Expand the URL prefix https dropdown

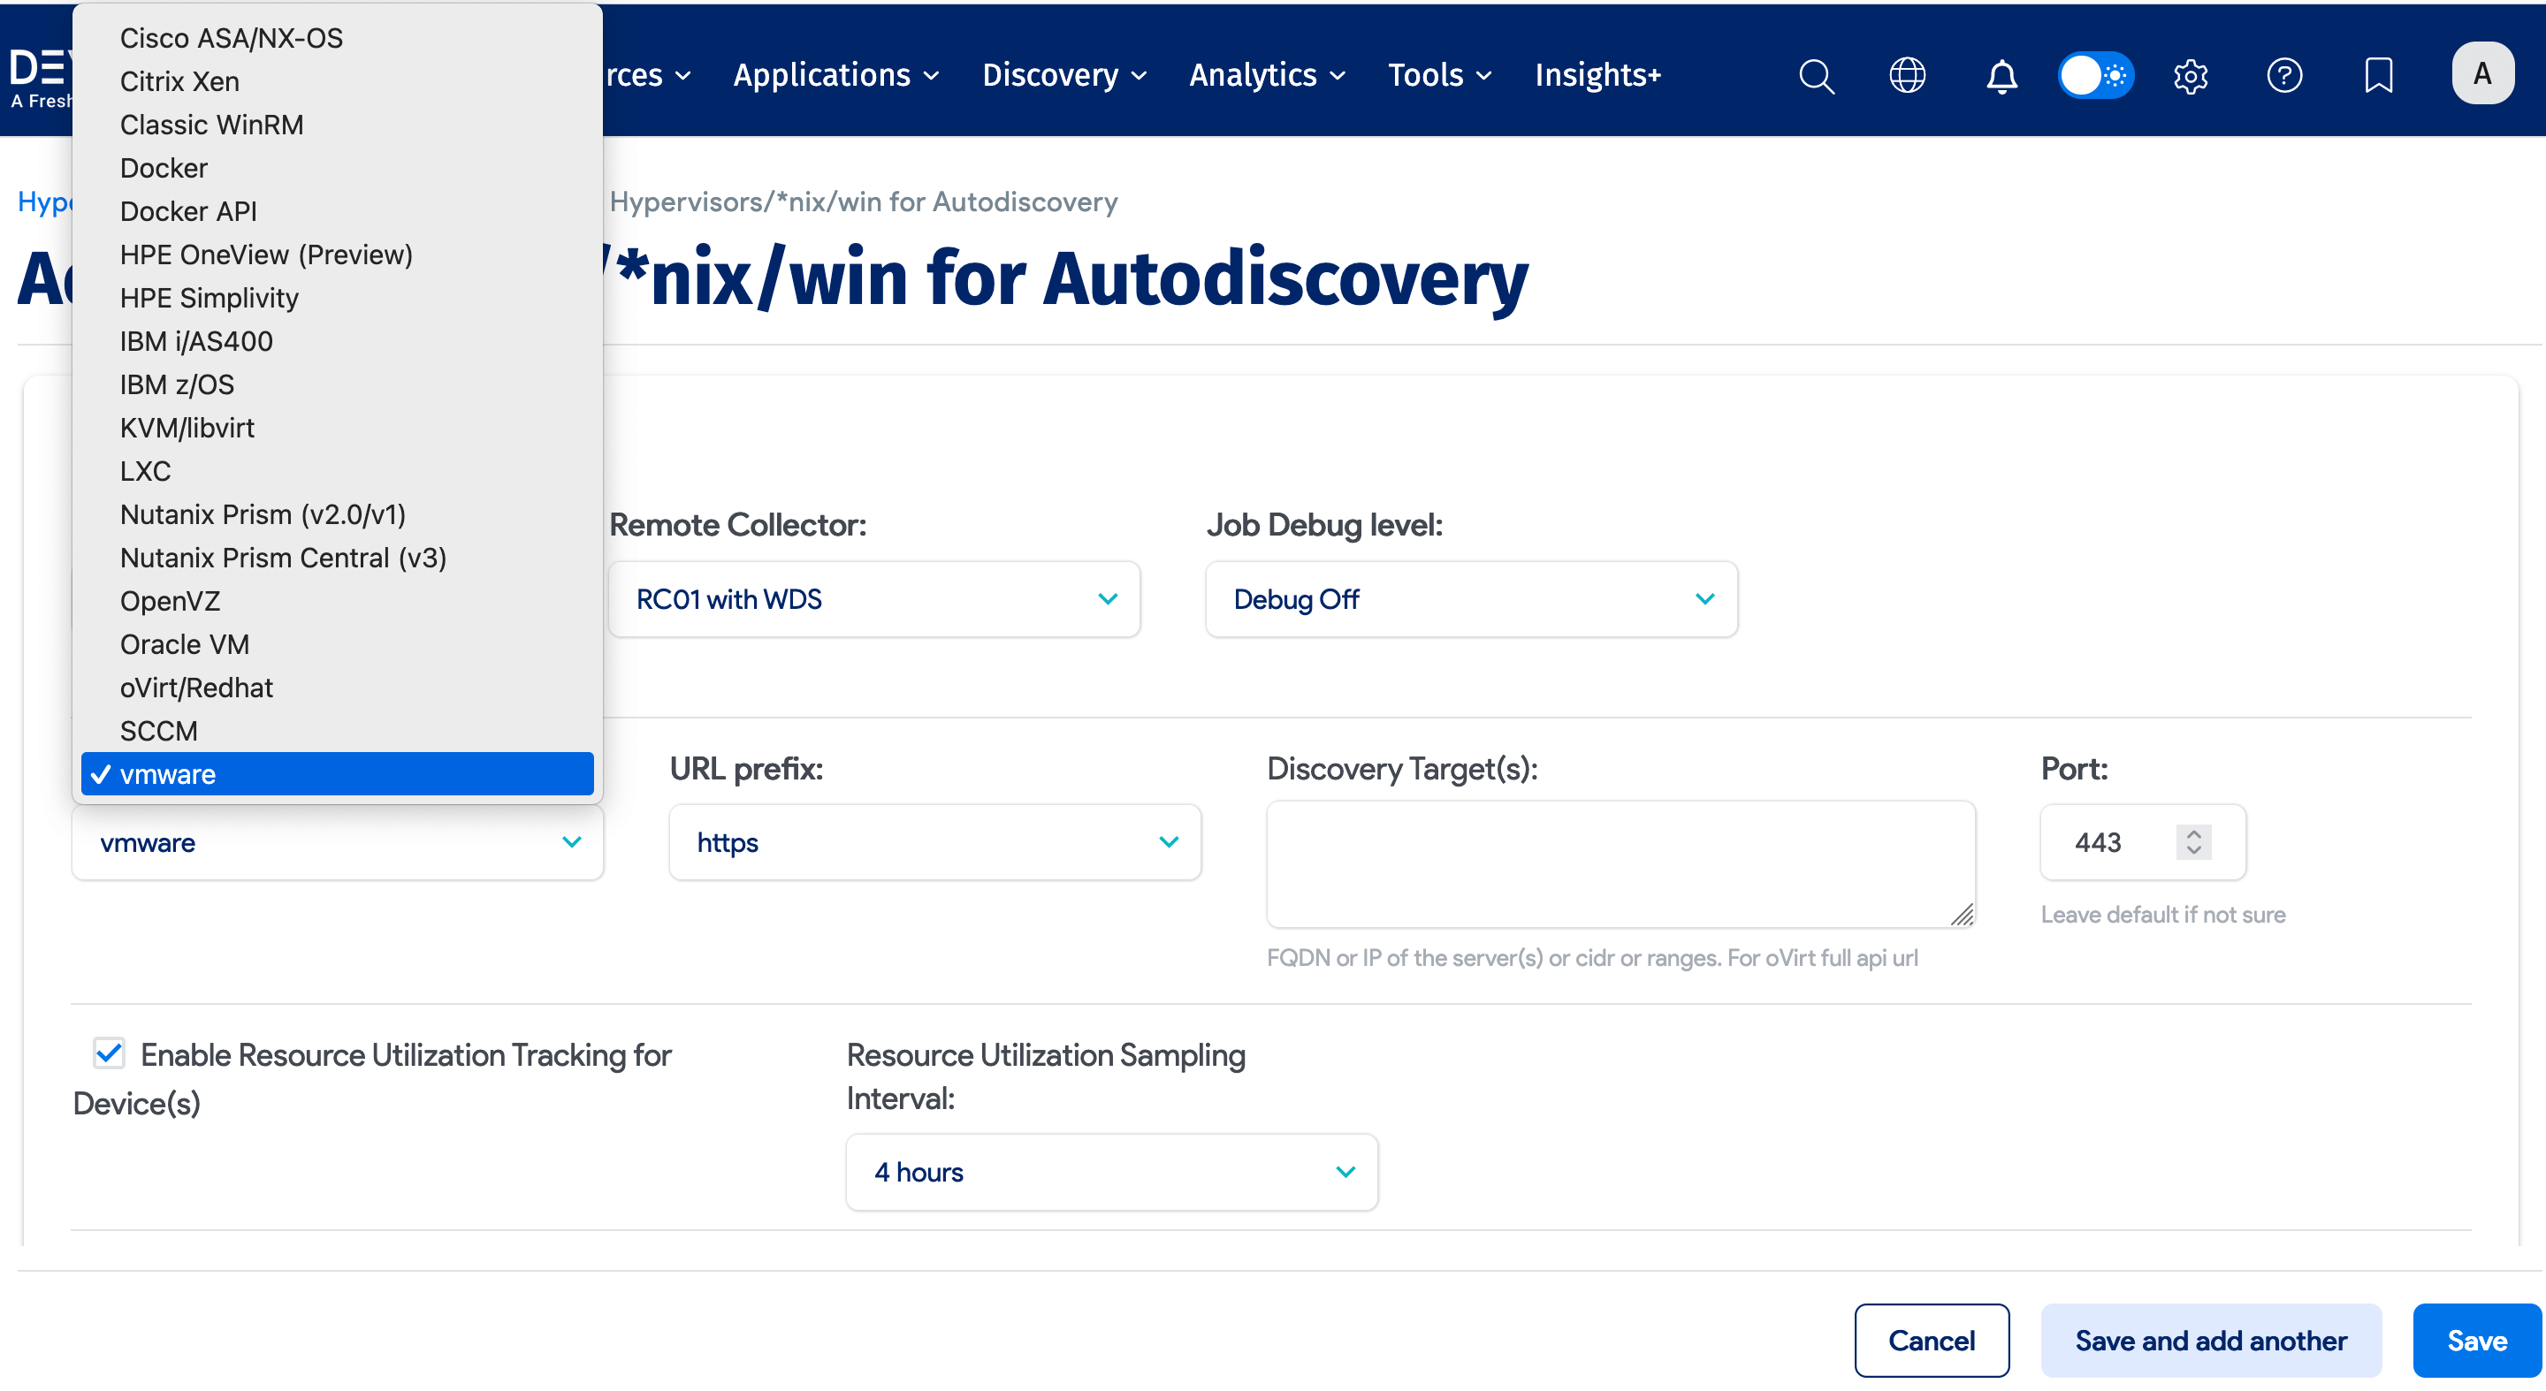coord(934,841)
